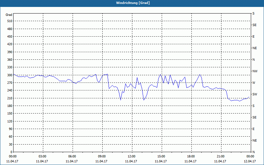Pick the "18:00" time axis label
This screenshot has height=165, width=264.
tap(191, 156)
